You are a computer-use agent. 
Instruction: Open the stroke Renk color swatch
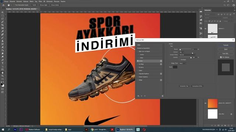175,67
